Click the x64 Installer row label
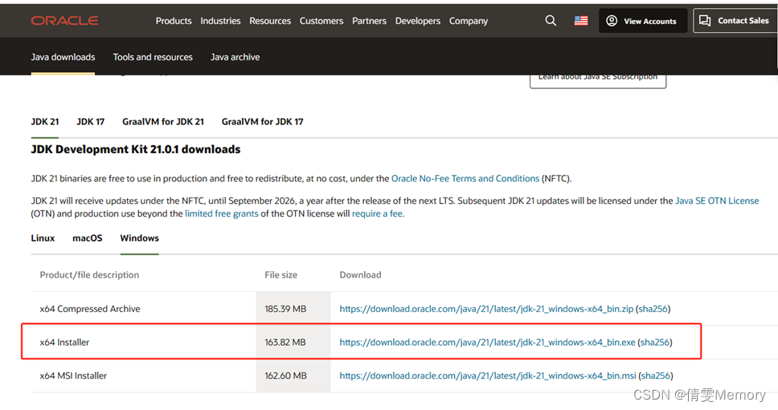Screen dimensions: 778x410 point(64,342)
